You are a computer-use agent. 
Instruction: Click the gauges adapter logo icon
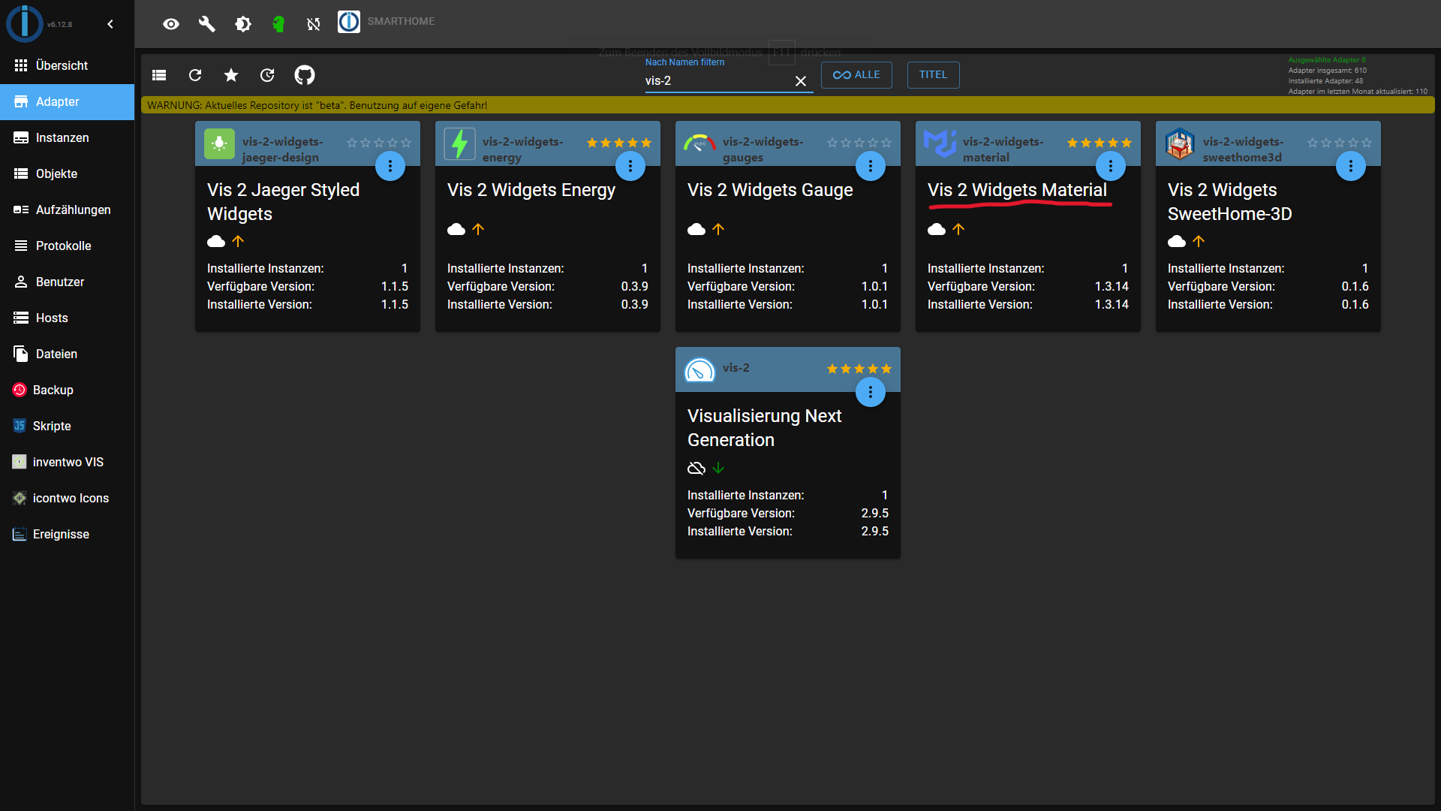699,143
